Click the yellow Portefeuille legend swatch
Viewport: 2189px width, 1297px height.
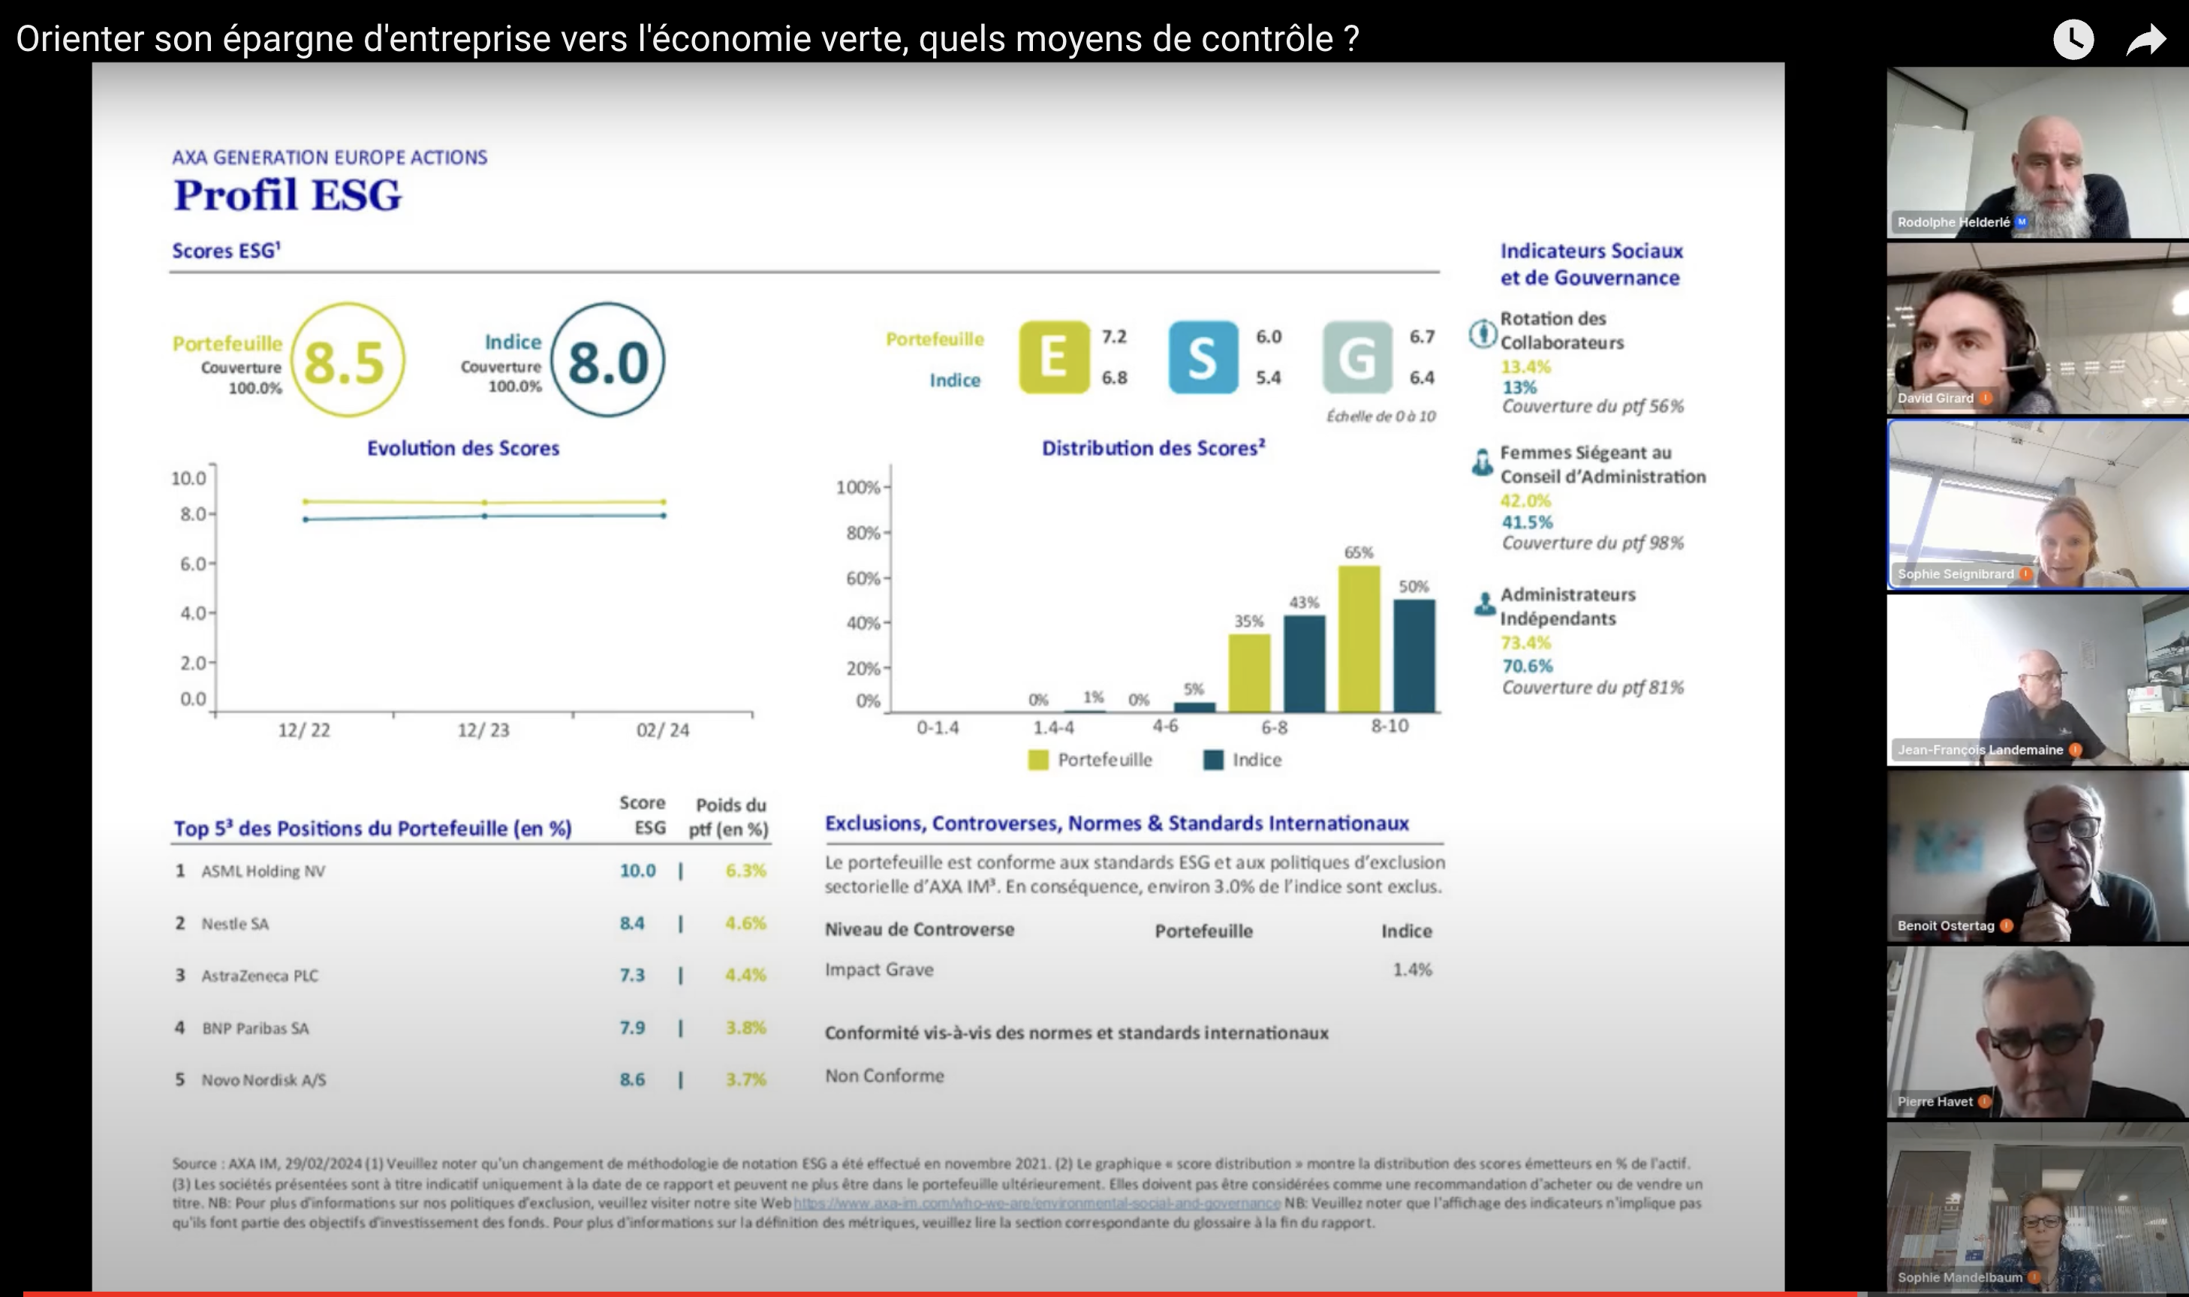1038,760
